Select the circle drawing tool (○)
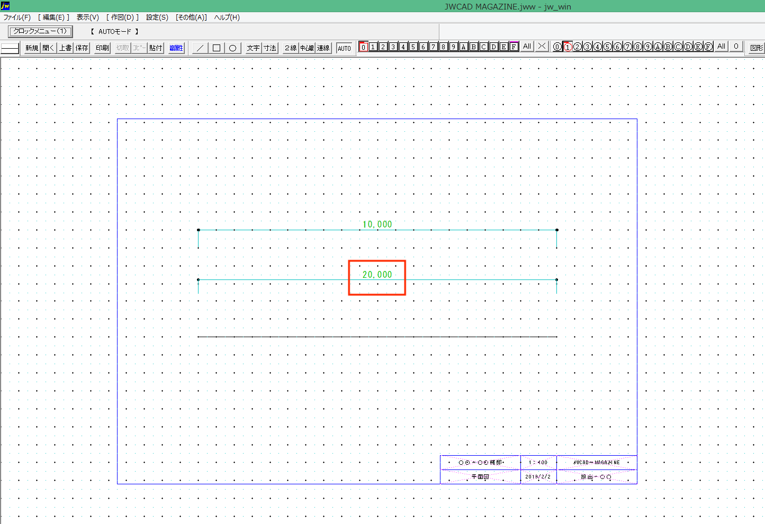 point(232,48)
